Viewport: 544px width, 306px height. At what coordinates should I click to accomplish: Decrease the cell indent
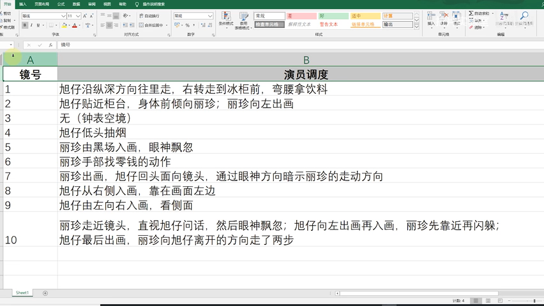[125, 25]
